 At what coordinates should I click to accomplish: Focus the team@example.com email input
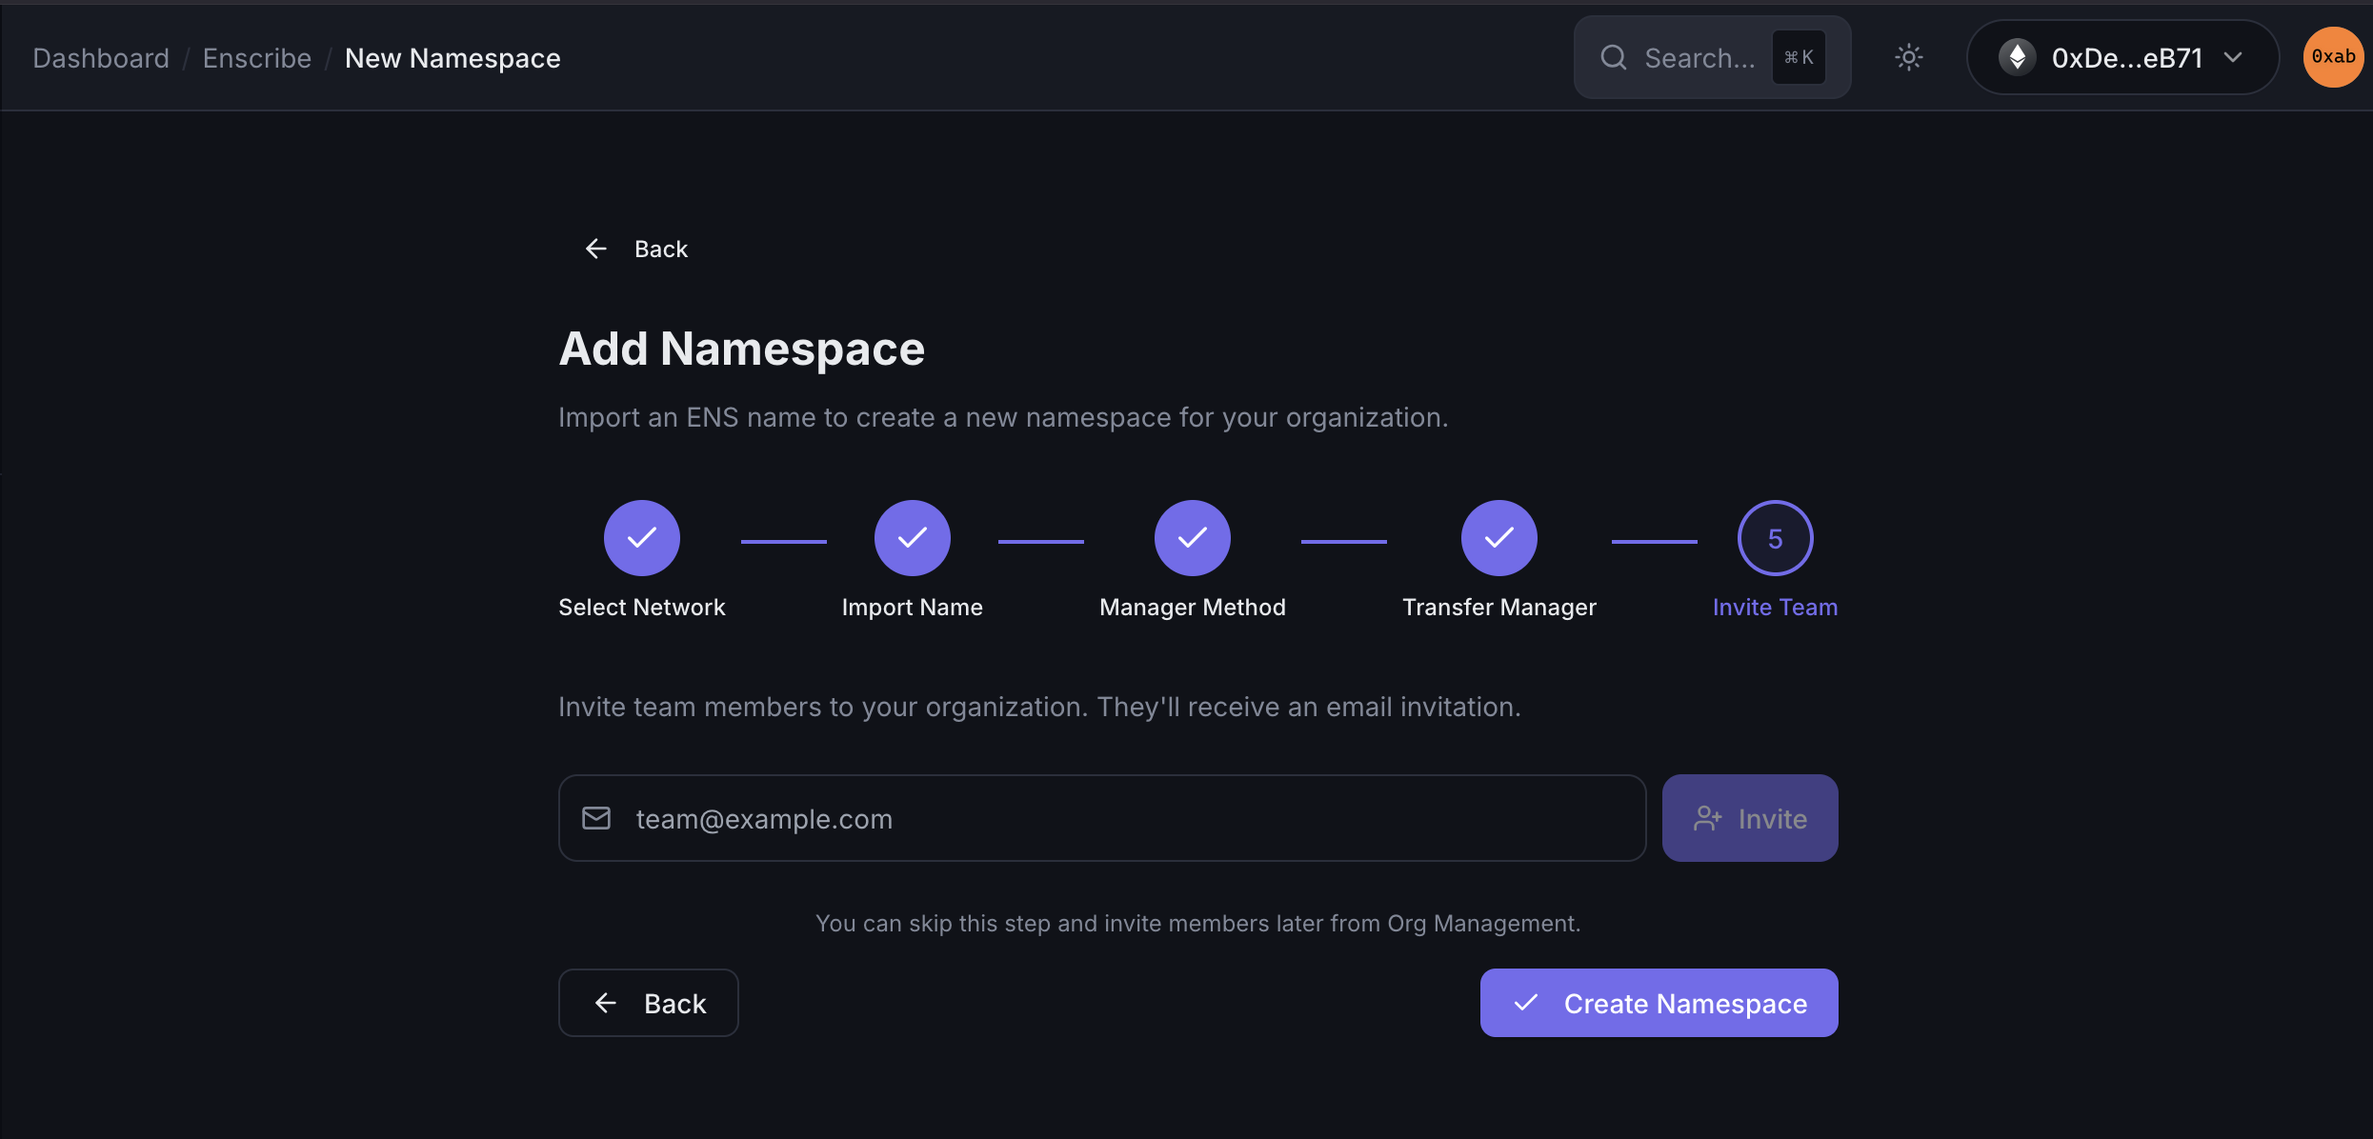click(1102, 818)
